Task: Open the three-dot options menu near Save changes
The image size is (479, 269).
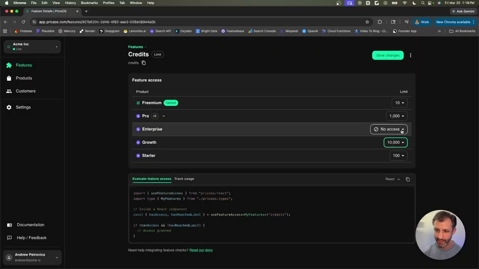Action: pyautogui.click(x=411, y=55)
